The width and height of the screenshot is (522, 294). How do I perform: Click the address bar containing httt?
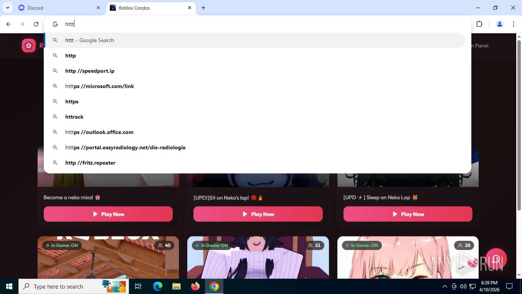[257, 24]
